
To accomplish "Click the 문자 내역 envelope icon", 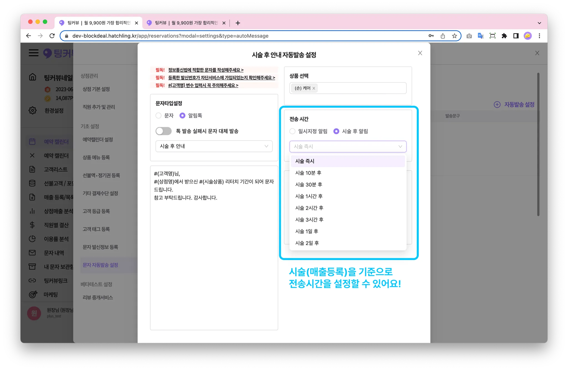I will pos(32,253).
